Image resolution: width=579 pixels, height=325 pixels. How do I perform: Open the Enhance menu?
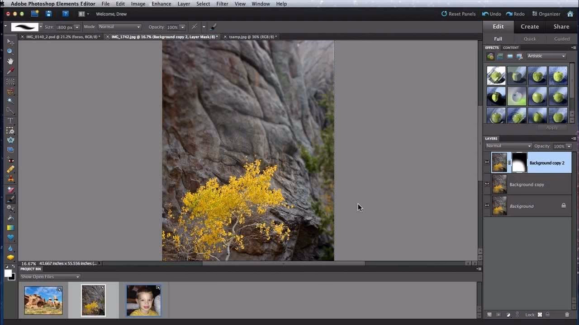[161, 4]
